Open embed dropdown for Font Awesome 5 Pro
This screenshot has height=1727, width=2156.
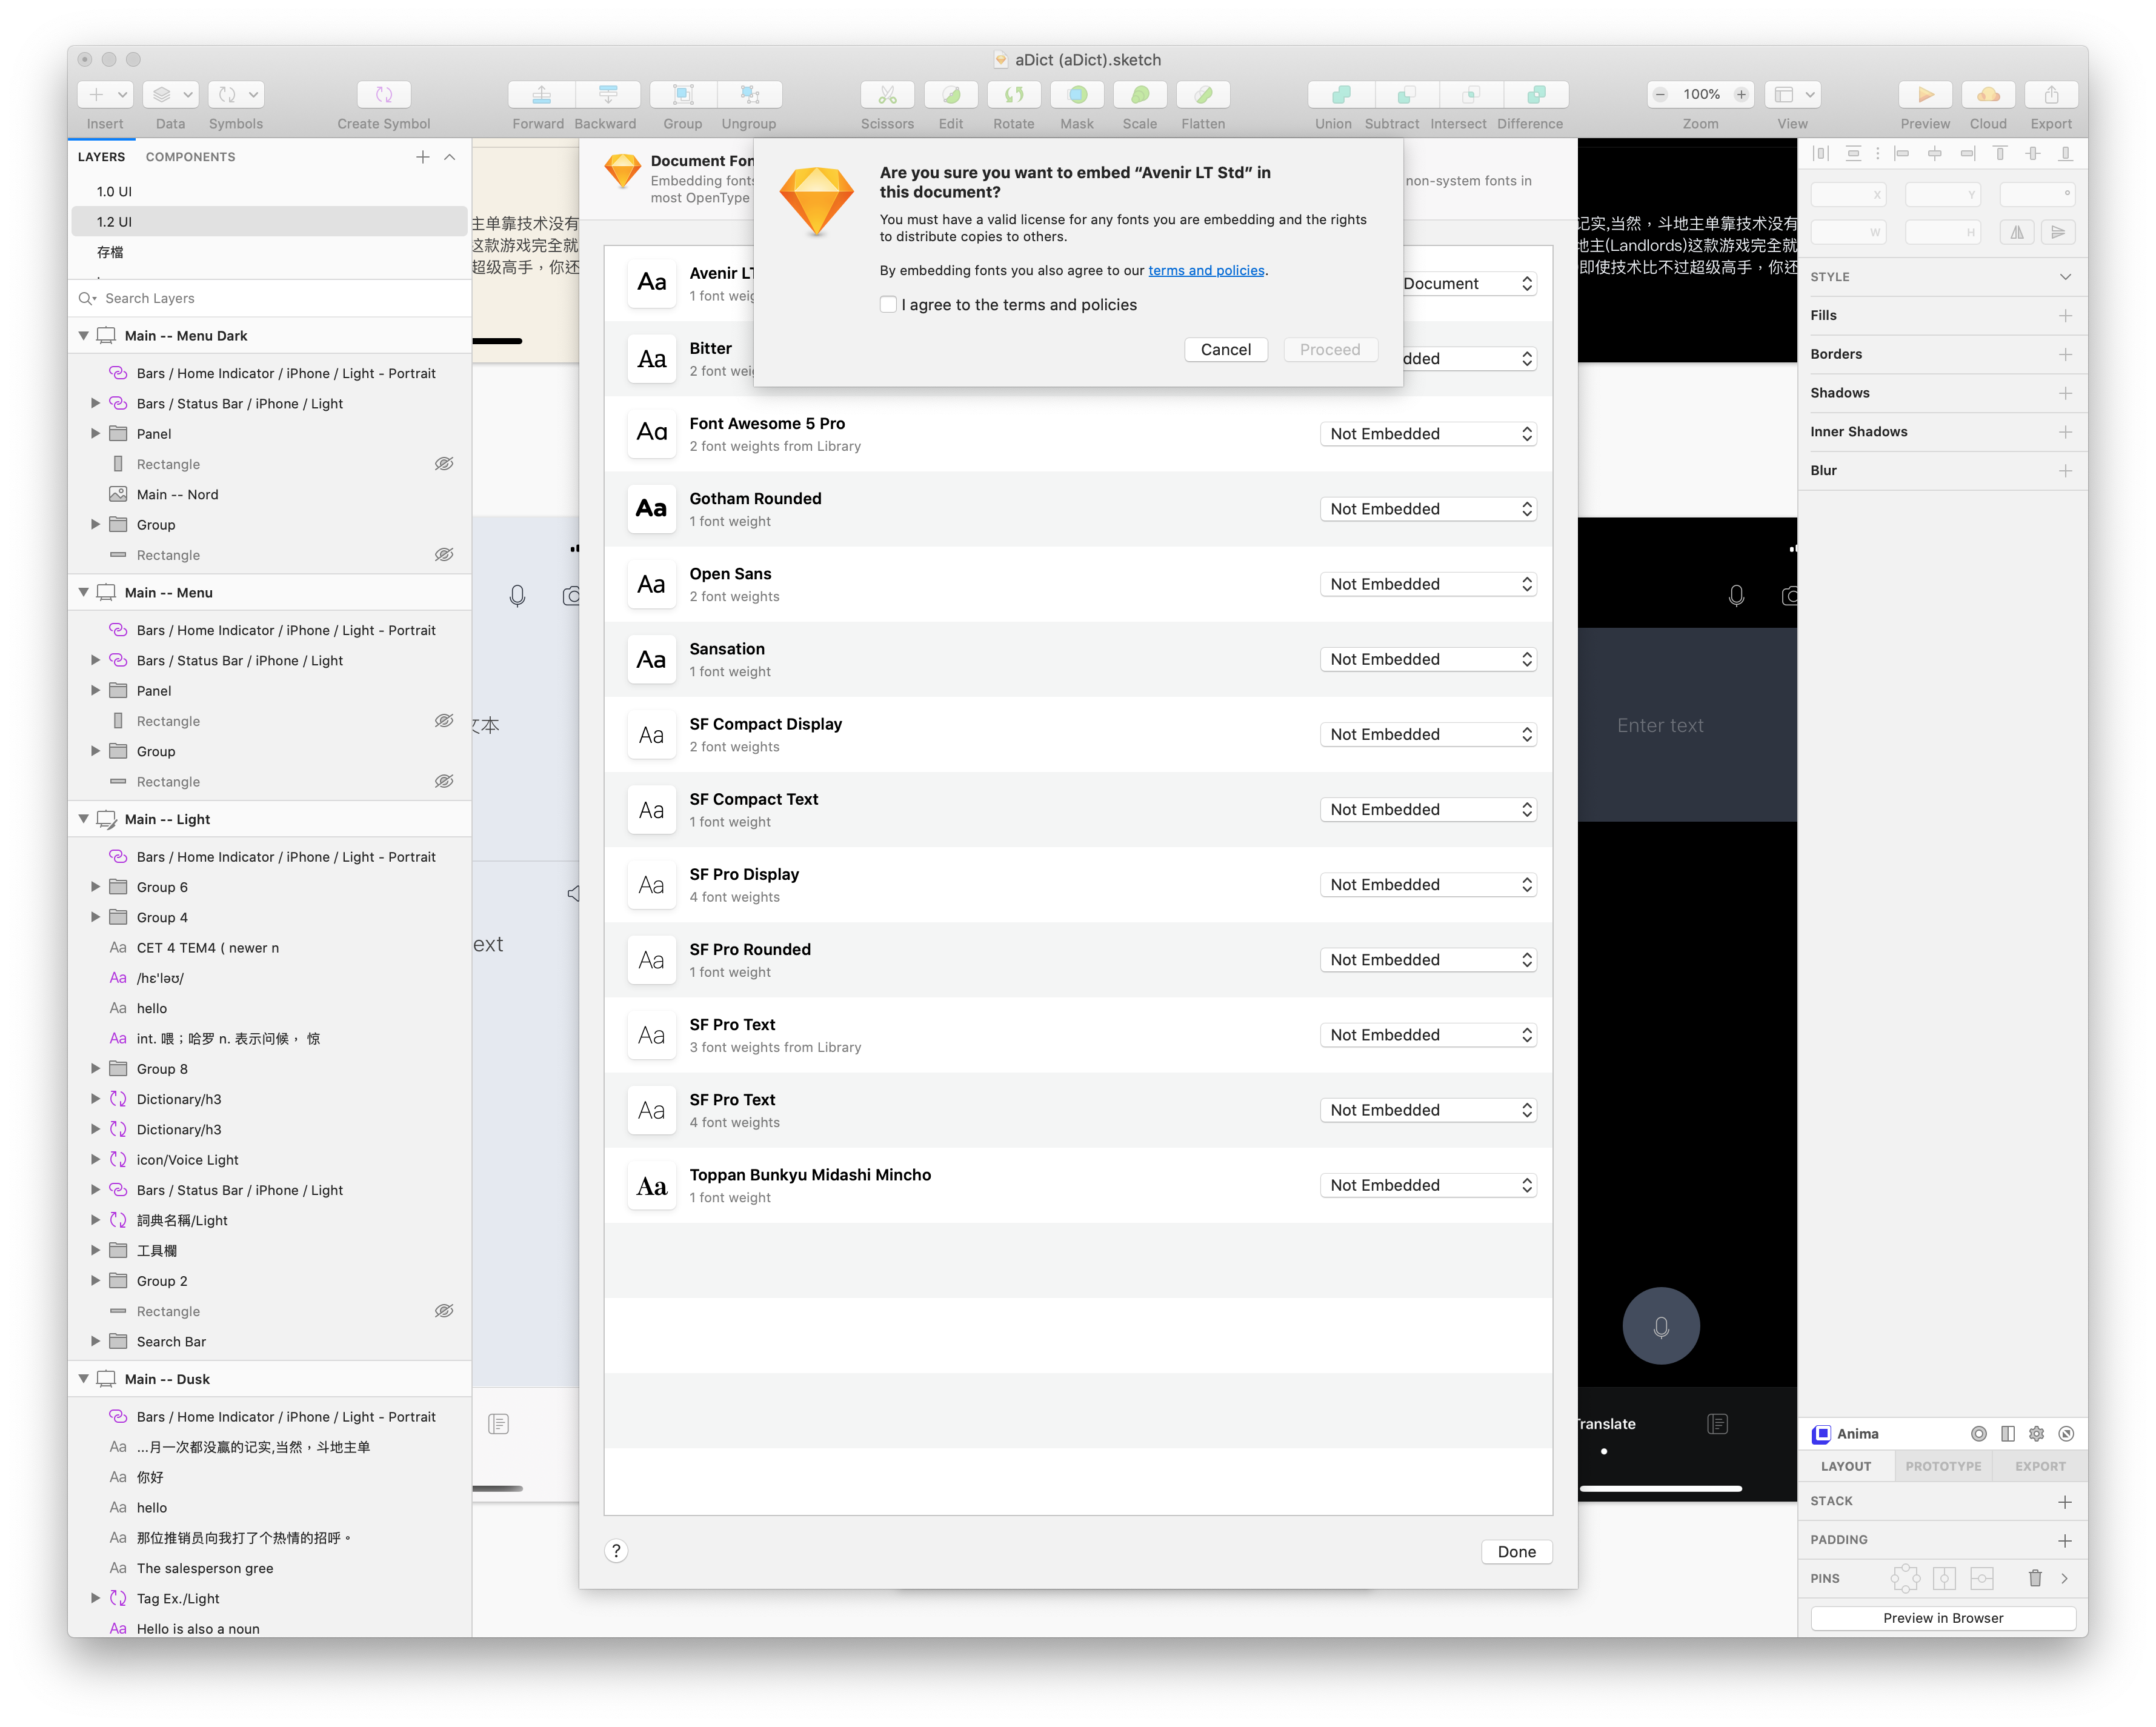point(1428,434)
